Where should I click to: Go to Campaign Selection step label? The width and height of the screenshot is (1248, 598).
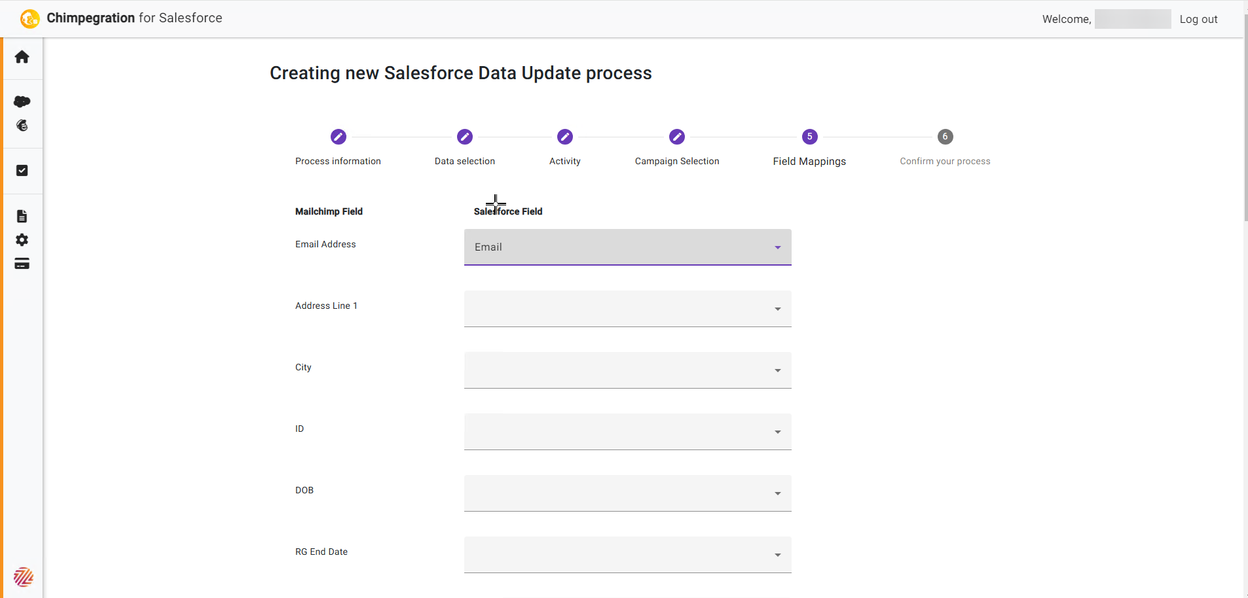point(677,161)
